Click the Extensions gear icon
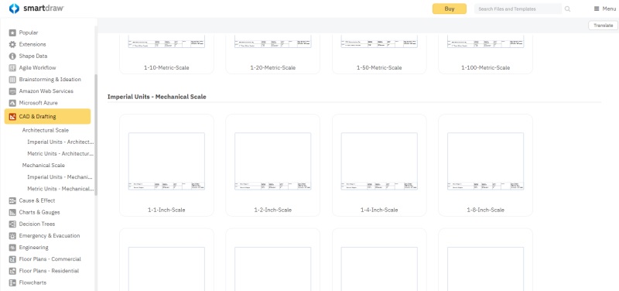The width and height of the screenshot is (619, 291). click(x=12, y=45)
